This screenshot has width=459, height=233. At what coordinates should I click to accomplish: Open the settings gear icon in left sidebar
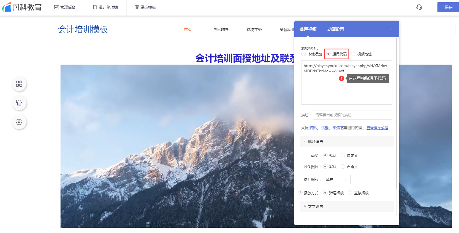19,122
